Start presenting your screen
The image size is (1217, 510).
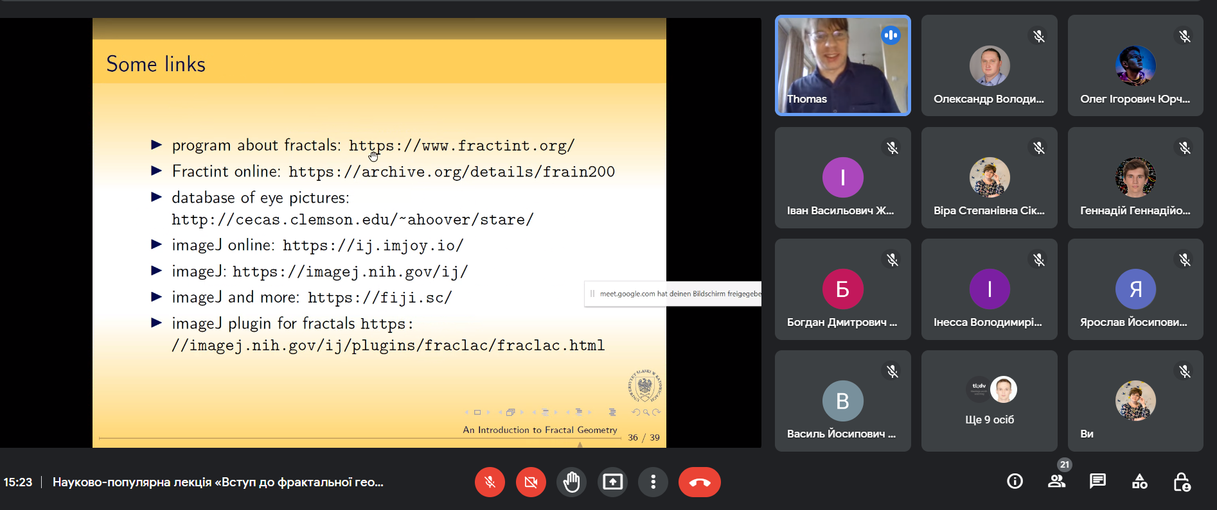pos(612,482)
